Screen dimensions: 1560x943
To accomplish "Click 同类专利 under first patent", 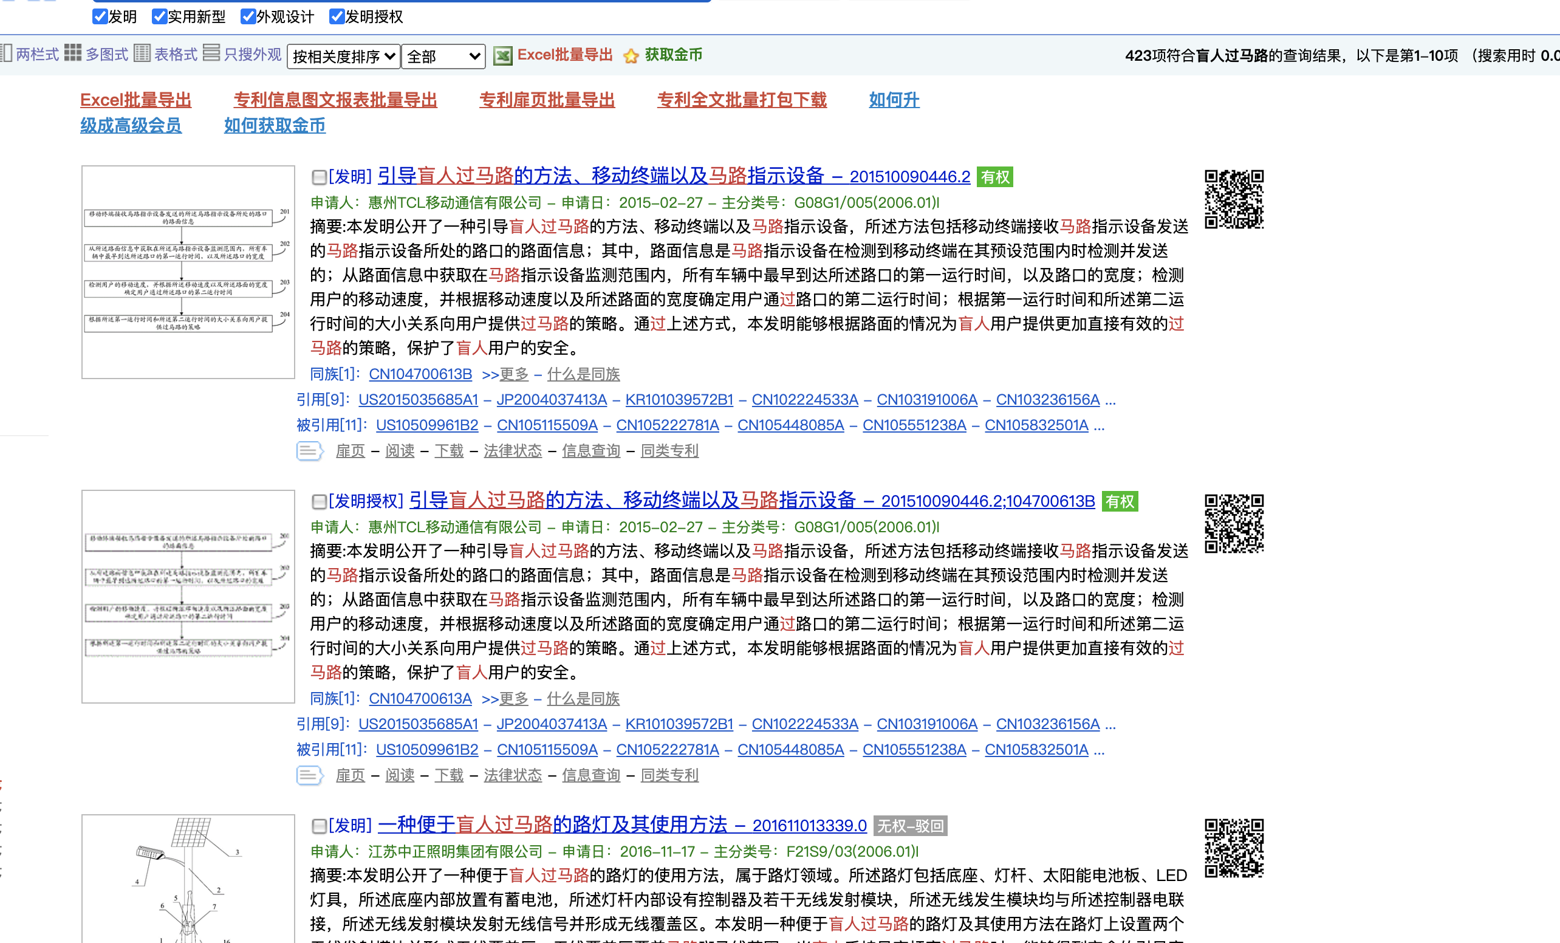I will 669,451.
